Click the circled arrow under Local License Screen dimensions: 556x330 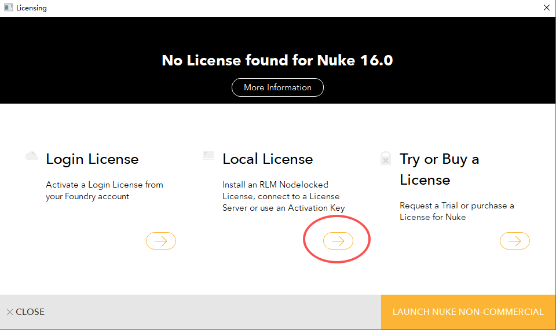(338, 241)
